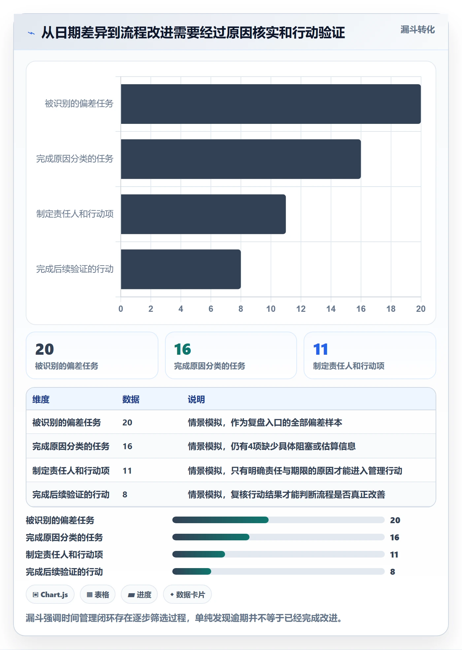Viewport: 462px width, 650px height.
Task: Click table cell 被识别的偏差任务
Action: click(67, 422)
